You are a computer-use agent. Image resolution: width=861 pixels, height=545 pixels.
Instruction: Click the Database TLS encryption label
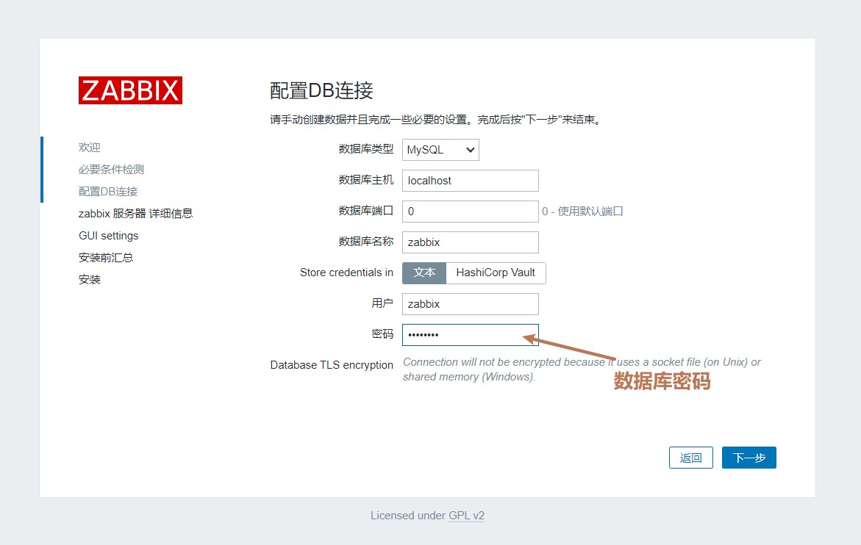tap(332, 365)
